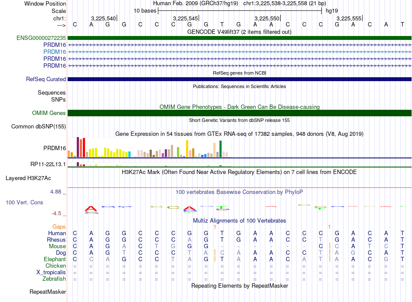
Task: Click the Scale row label
Action: click(59, 11)
